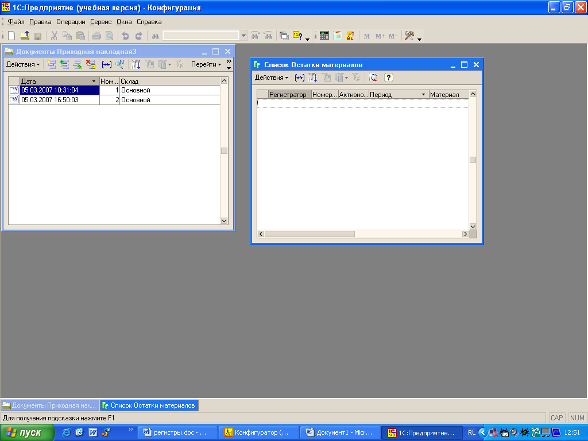
Task: Click the Find next binoculars icon
Action: (x=255, y=36)
